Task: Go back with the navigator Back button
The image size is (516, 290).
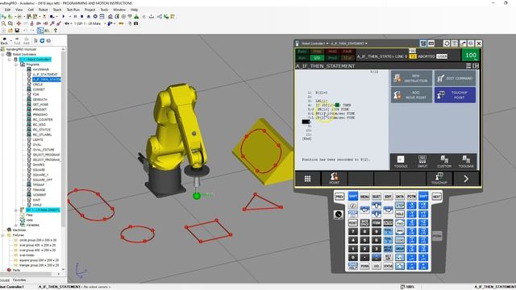Action: [4, 41]
